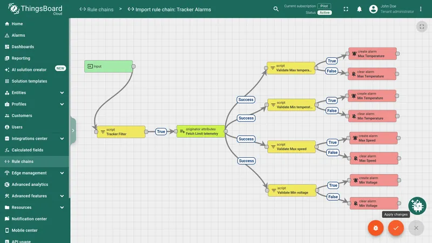Select the Tracker Filter script node
The width and height of the screenshot is (432, 243).
coord(121,132)
